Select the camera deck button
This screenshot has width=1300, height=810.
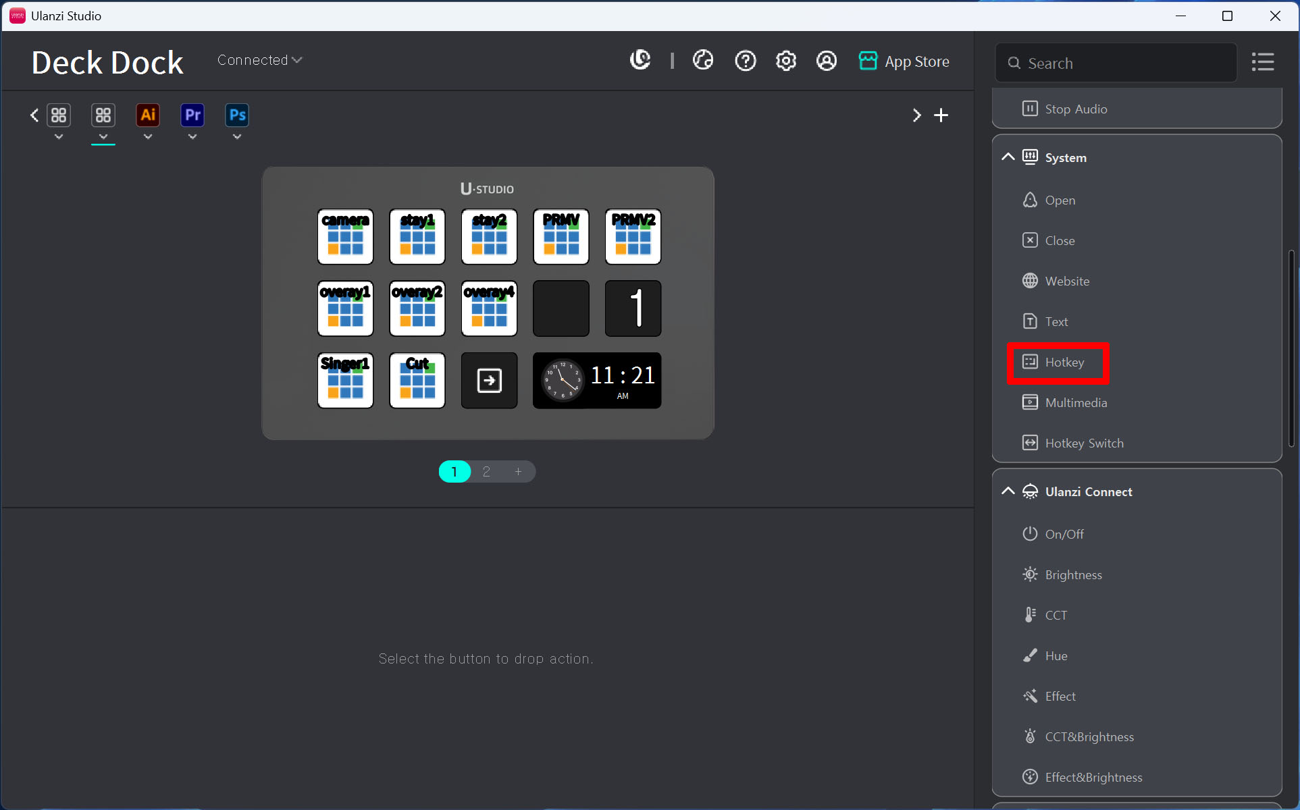(x=345, y=236)
